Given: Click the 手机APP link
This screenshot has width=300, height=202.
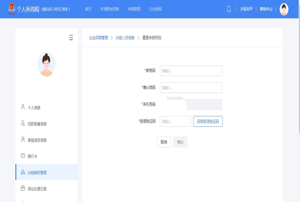Looking at the screenshot, I should [x=246, y=9].
